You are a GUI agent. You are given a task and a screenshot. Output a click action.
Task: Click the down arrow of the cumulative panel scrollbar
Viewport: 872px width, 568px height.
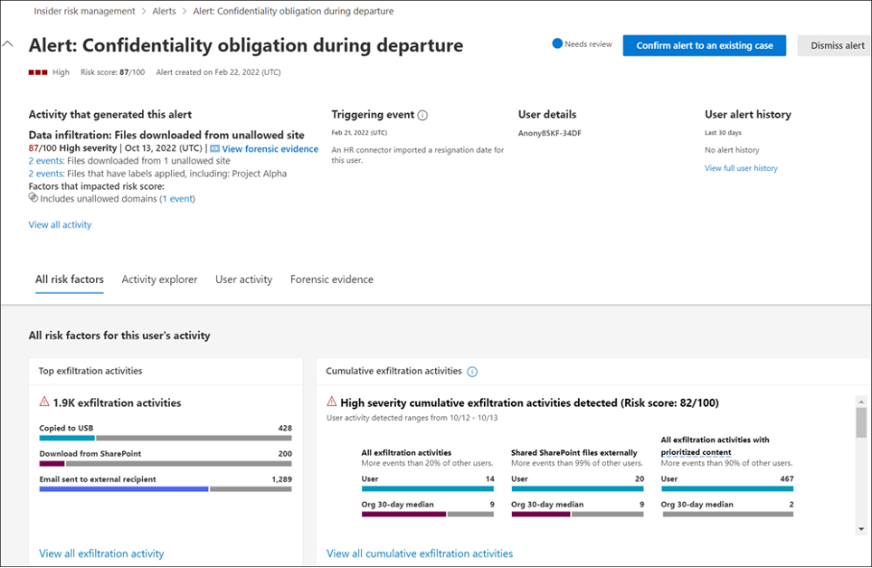click(860, 528)
